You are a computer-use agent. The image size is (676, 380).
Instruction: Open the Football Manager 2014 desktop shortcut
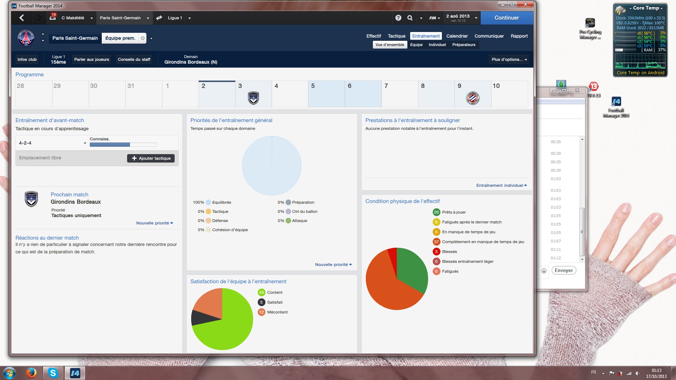[x=616, y=107]
